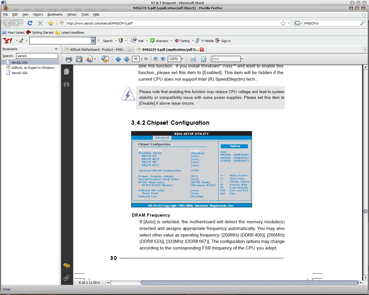This screenshot has height=295, width=369.
Task: Open the Comments panel icon
Action: (x=67, y=266)
